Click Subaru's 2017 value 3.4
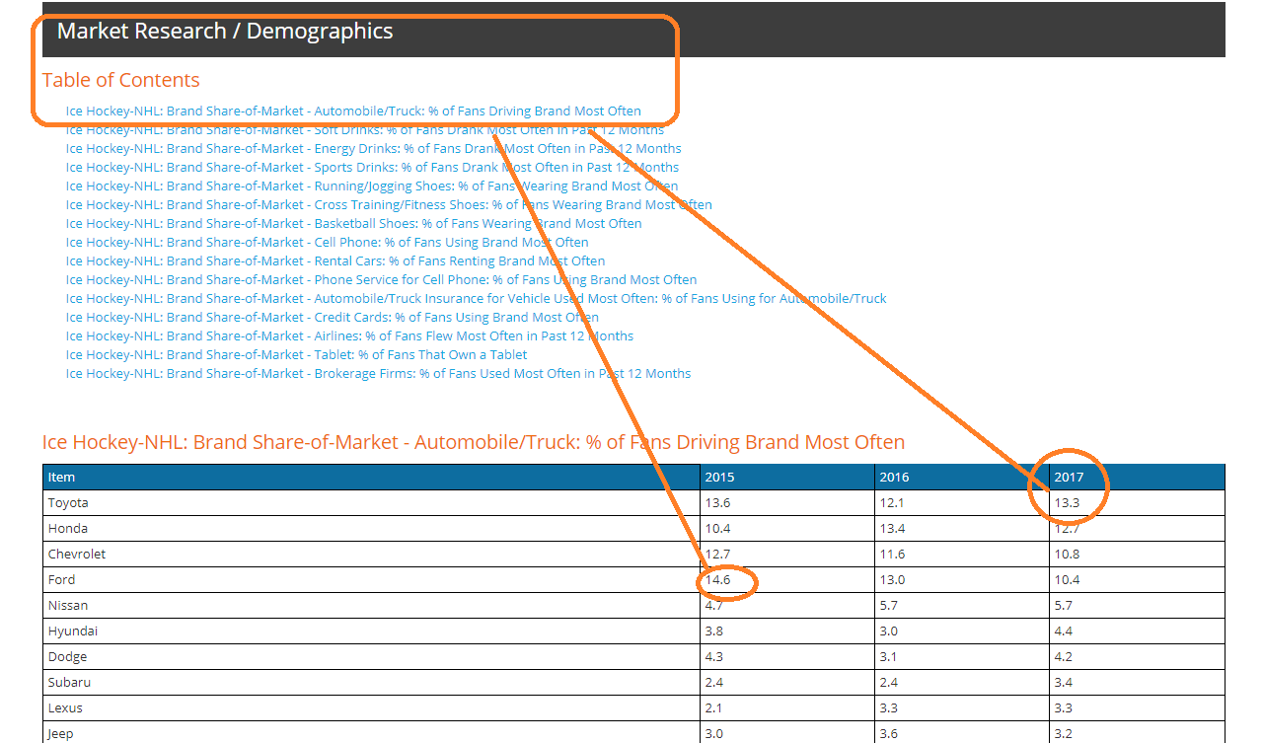The image size is (1263, 743). point(1064,683)
